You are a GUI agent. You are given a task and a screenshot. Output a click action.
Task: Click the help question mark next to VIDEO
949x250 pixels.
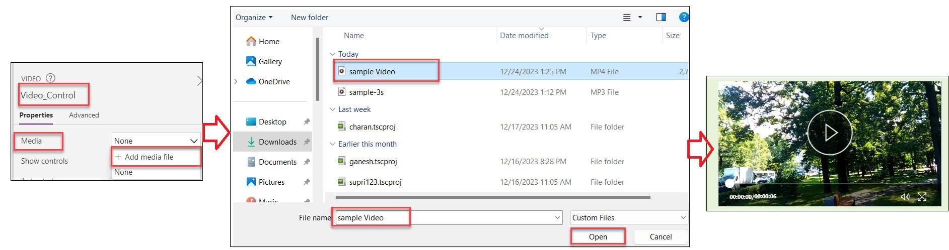pyautogui.click(x=50, y=78)
